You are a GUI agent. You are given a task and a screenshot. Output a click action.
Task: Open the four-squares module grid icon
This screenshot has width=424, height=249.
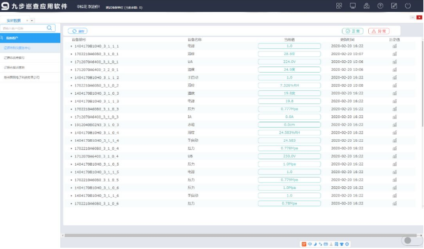click(339, 6)
